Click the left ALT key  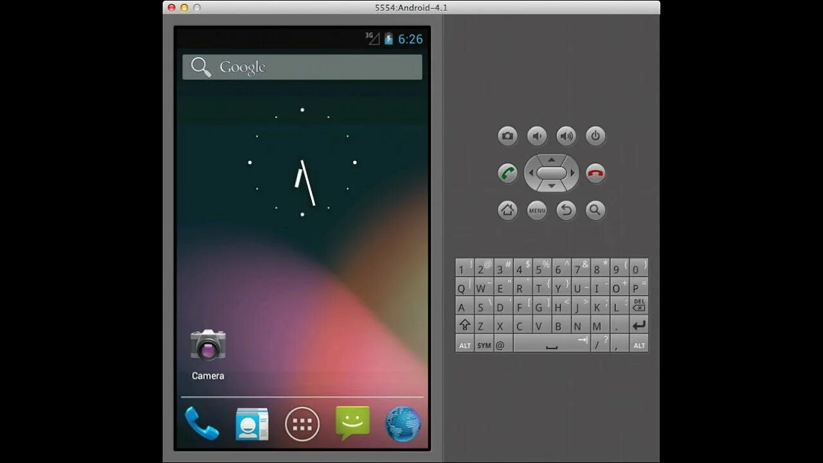click(x=465, y=343)
